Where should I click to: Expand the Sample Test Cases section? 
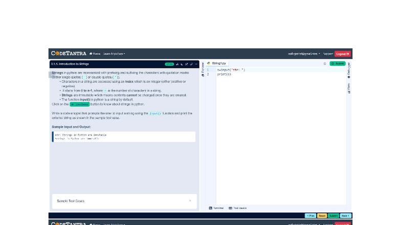124,201
